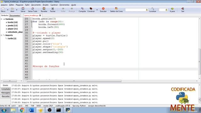Click line number 38 in the margin
Screen dimensions: 201x113
(x=26, y=55)
